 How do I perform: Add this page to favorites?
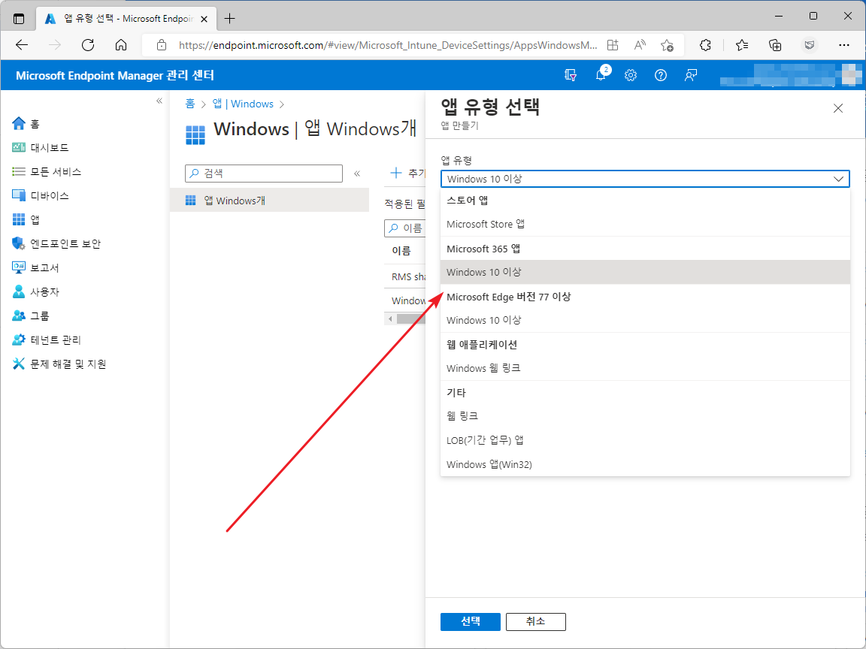[x=667, y=45]
